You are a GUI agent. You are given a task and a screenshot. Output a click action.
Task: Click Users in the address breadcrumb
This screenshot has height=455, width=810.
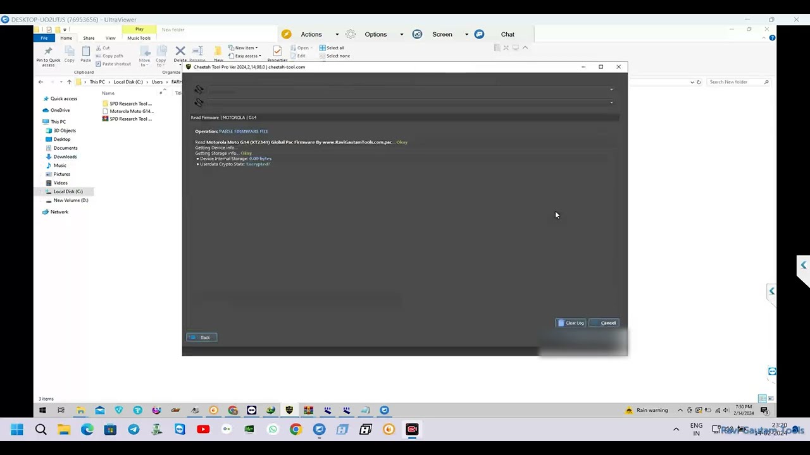click(x=157, y=82)
